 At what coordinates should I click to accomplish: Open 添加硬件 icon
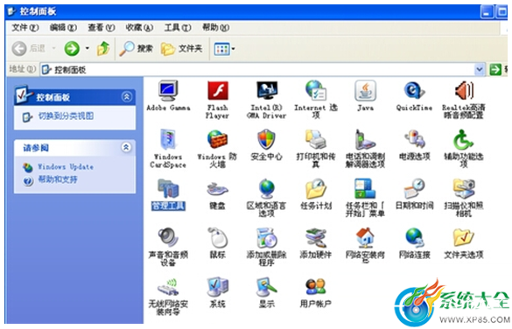click(x=316, y=238)
